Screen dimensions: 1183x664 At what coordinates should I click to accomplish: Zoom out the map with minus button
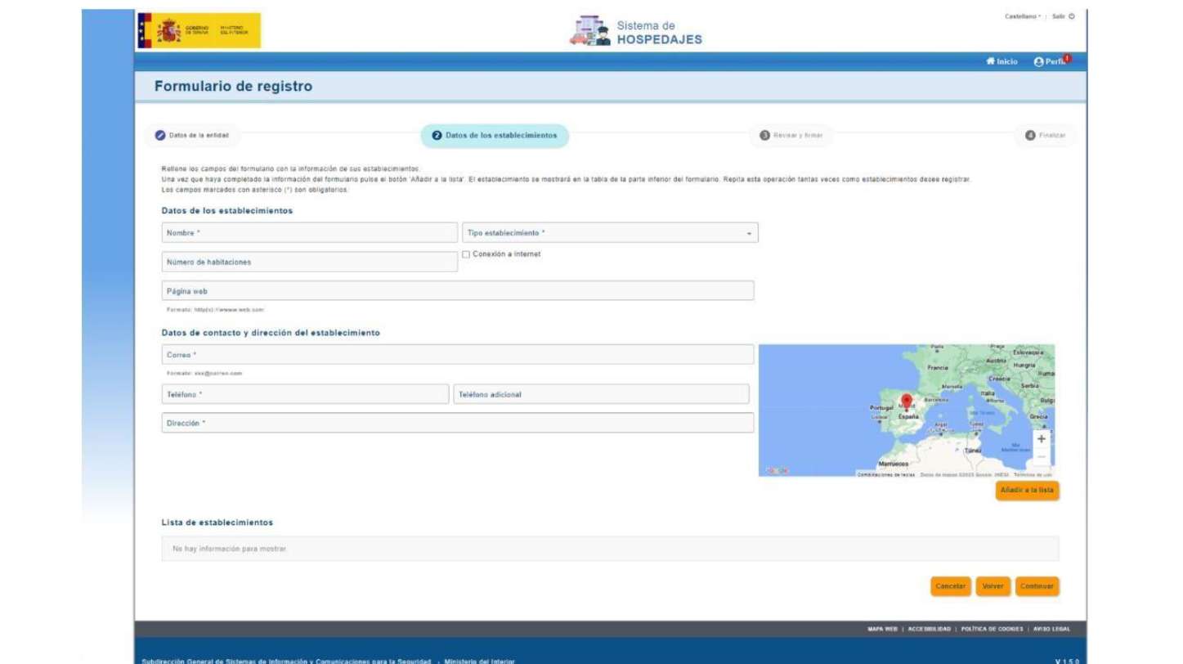coord(1041,457)
